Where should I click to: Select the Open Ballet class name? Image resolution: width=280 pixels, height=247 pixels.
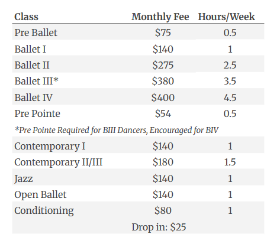[40, 195]
